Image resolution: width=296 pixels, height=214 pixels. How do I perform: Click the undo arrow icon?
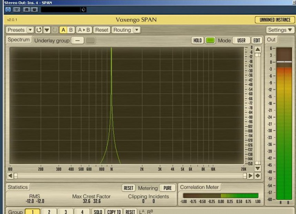click(39, 30)
